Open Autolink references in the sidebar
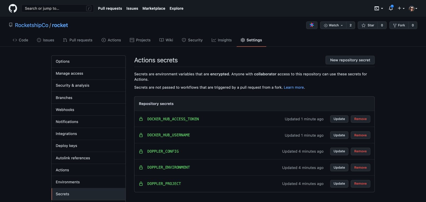426x202 pixels. (89, 158)
